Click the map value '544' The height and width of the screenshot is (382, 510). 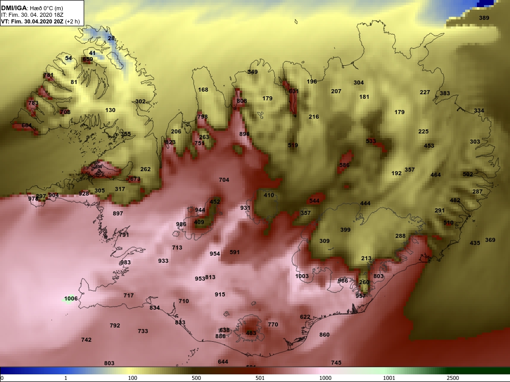(314, 201)
